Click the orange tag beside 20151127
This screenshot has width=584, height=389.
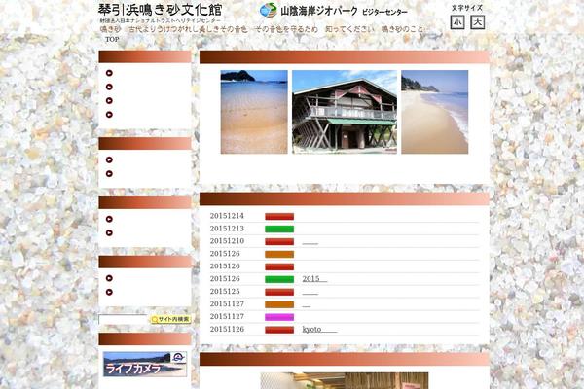coord(279,304)
